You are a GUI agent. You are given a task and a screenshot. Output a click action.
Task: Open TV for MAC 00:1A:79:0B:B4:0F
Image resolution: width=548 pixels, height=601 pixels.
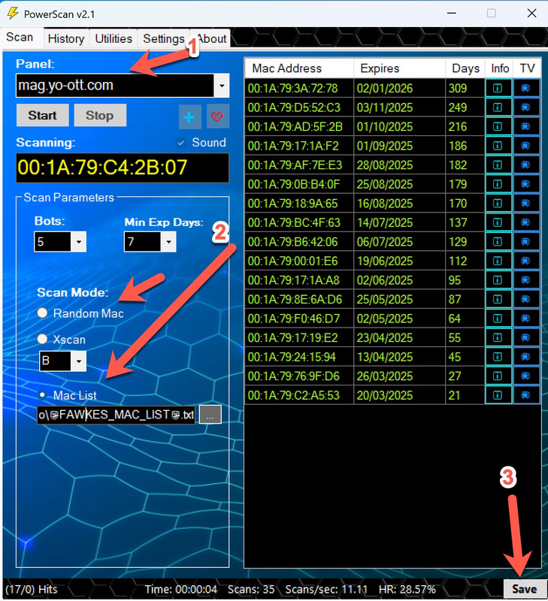click(x=526, y=184)
